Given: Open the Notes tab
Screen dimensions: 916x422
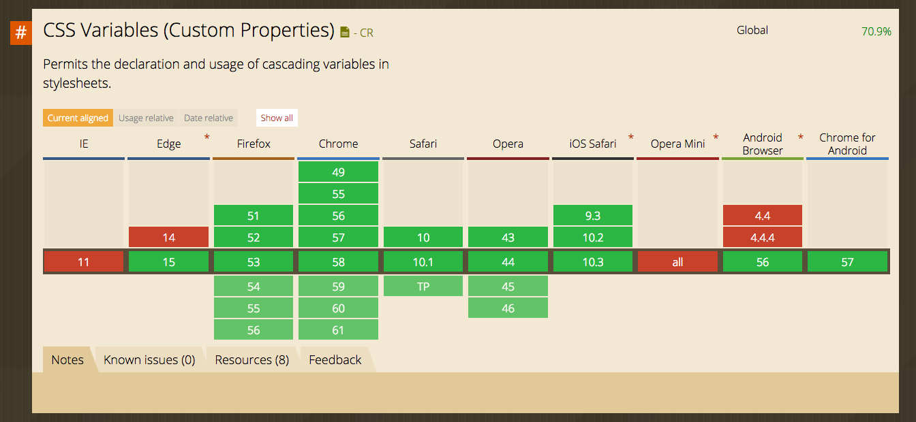Looking at the screenshot, I should pos(67,359).
